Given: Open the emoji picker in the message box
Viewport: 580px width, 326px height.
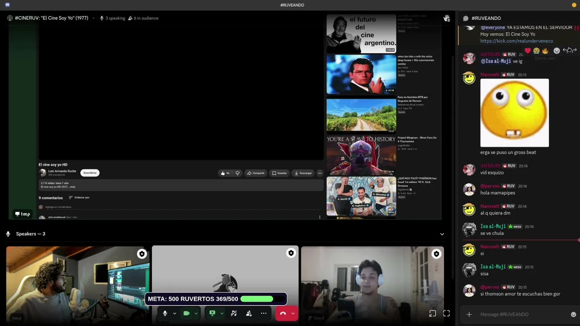Looking at the screenshot, I should click(x=573, y=314).
